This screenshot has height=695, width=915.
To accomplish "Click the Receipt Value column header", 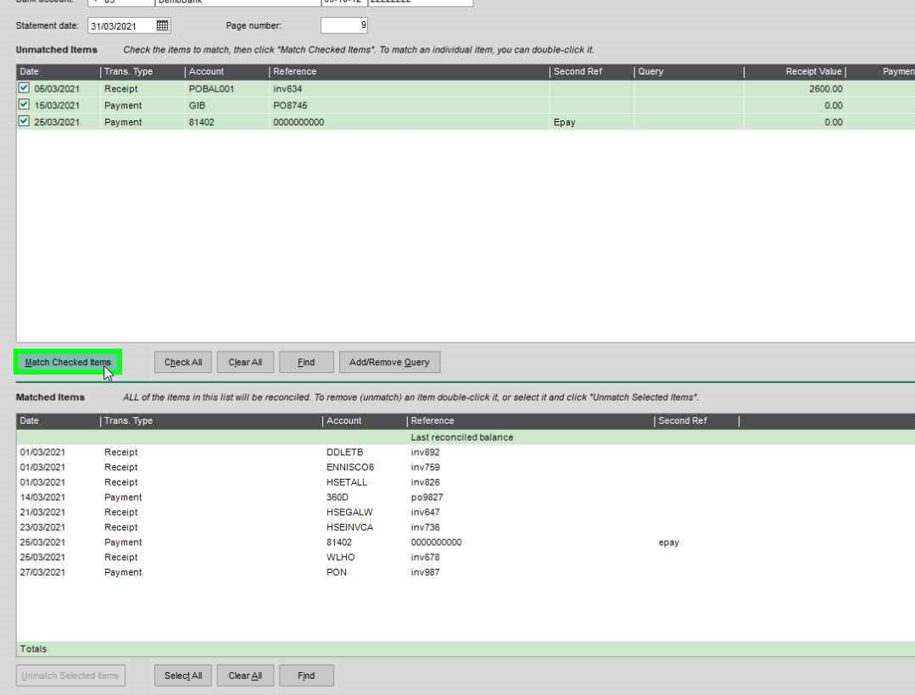I will pos(795,72).
